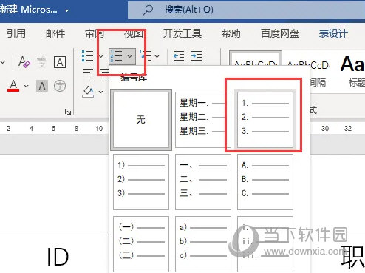Select 星期一 numbering format
Image resolution: width=365 pixels, height=273 pixels.
[203, 120]
